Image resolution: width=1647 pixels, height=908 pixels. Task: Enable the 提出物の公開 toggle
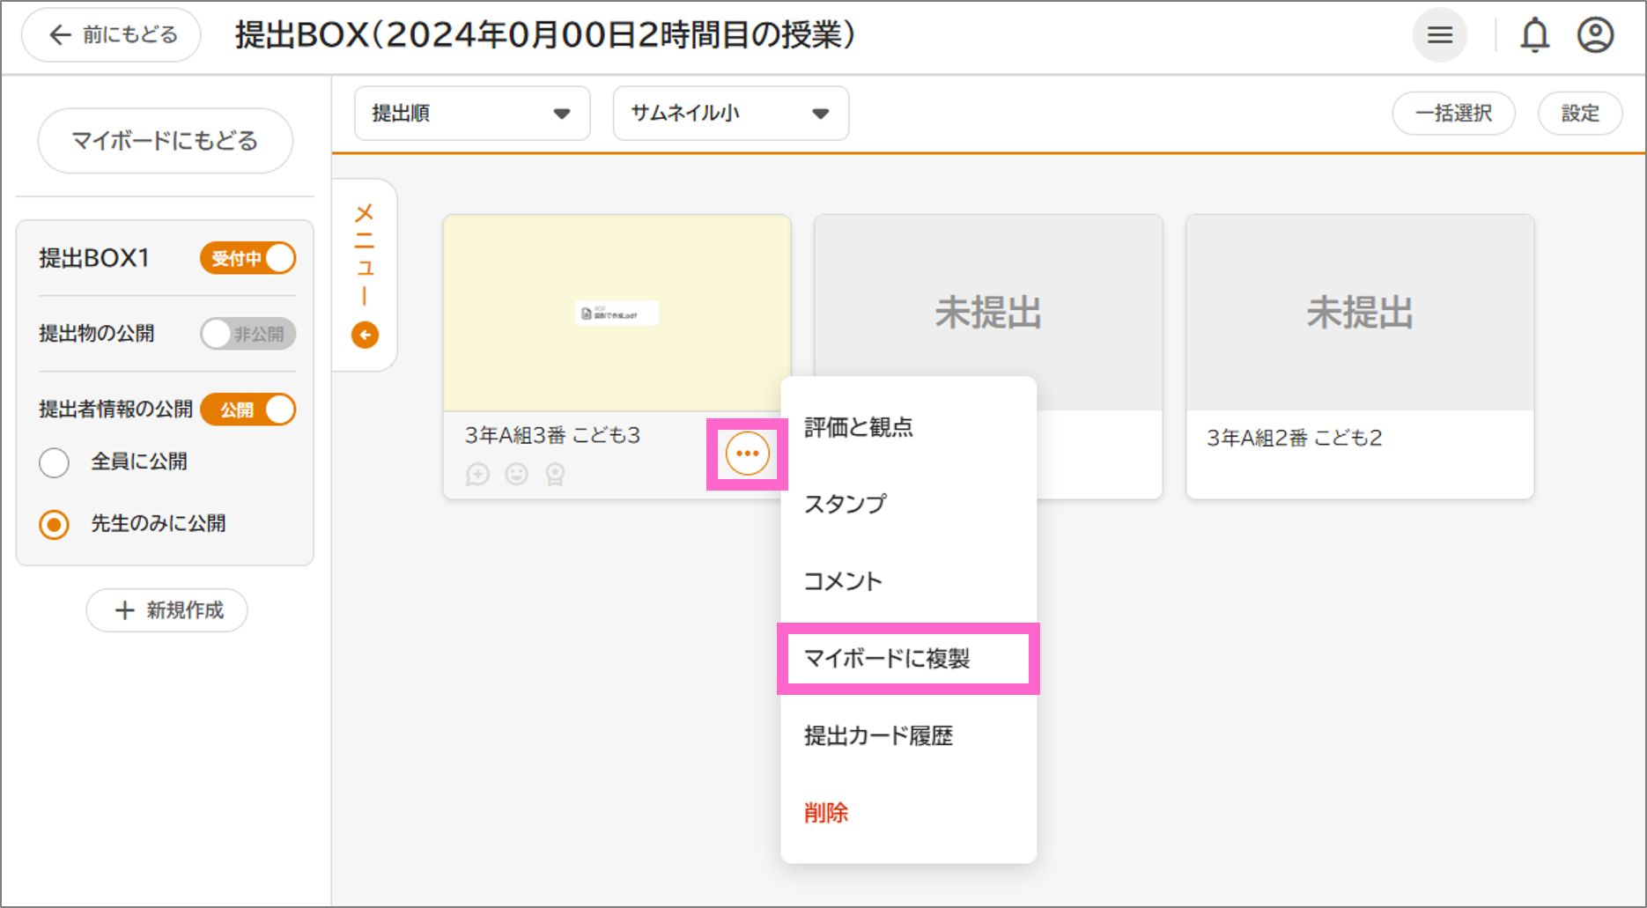pyautogui.click(x=248, y=334)
